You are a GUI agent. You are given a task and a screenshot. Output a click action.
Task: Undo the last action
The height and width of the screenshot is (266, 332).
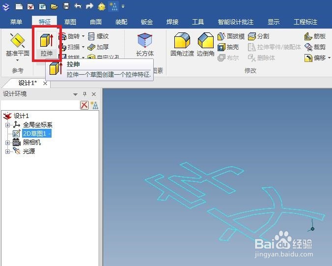(78, 6)
